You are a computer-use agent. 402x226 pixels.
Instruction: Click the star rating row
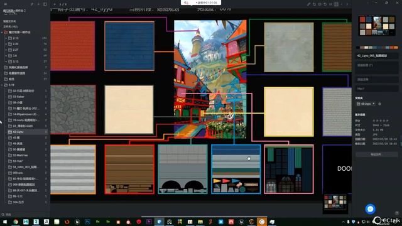click(x=381, y=121)
